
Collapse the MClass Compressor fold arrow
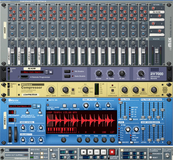pos(5,87)
